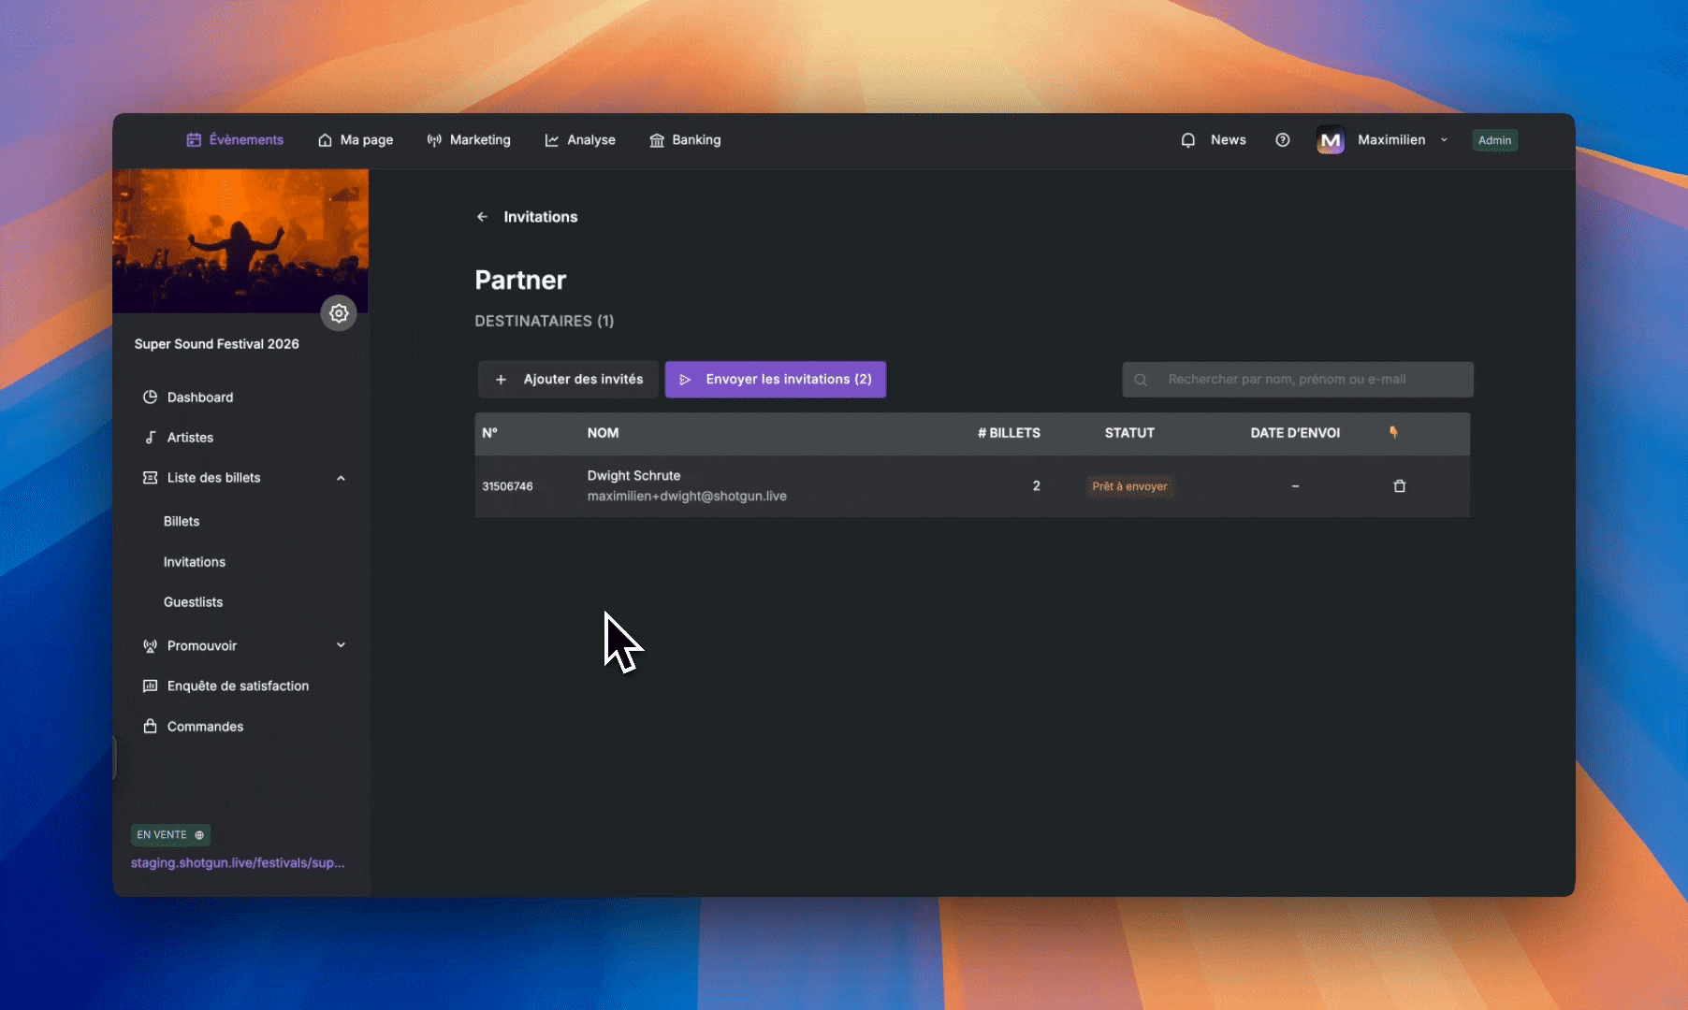This screenshot has height=1010, width=1688.
Task: Click the globe icon in EN VENTE badge
Action: coord(199,835)
